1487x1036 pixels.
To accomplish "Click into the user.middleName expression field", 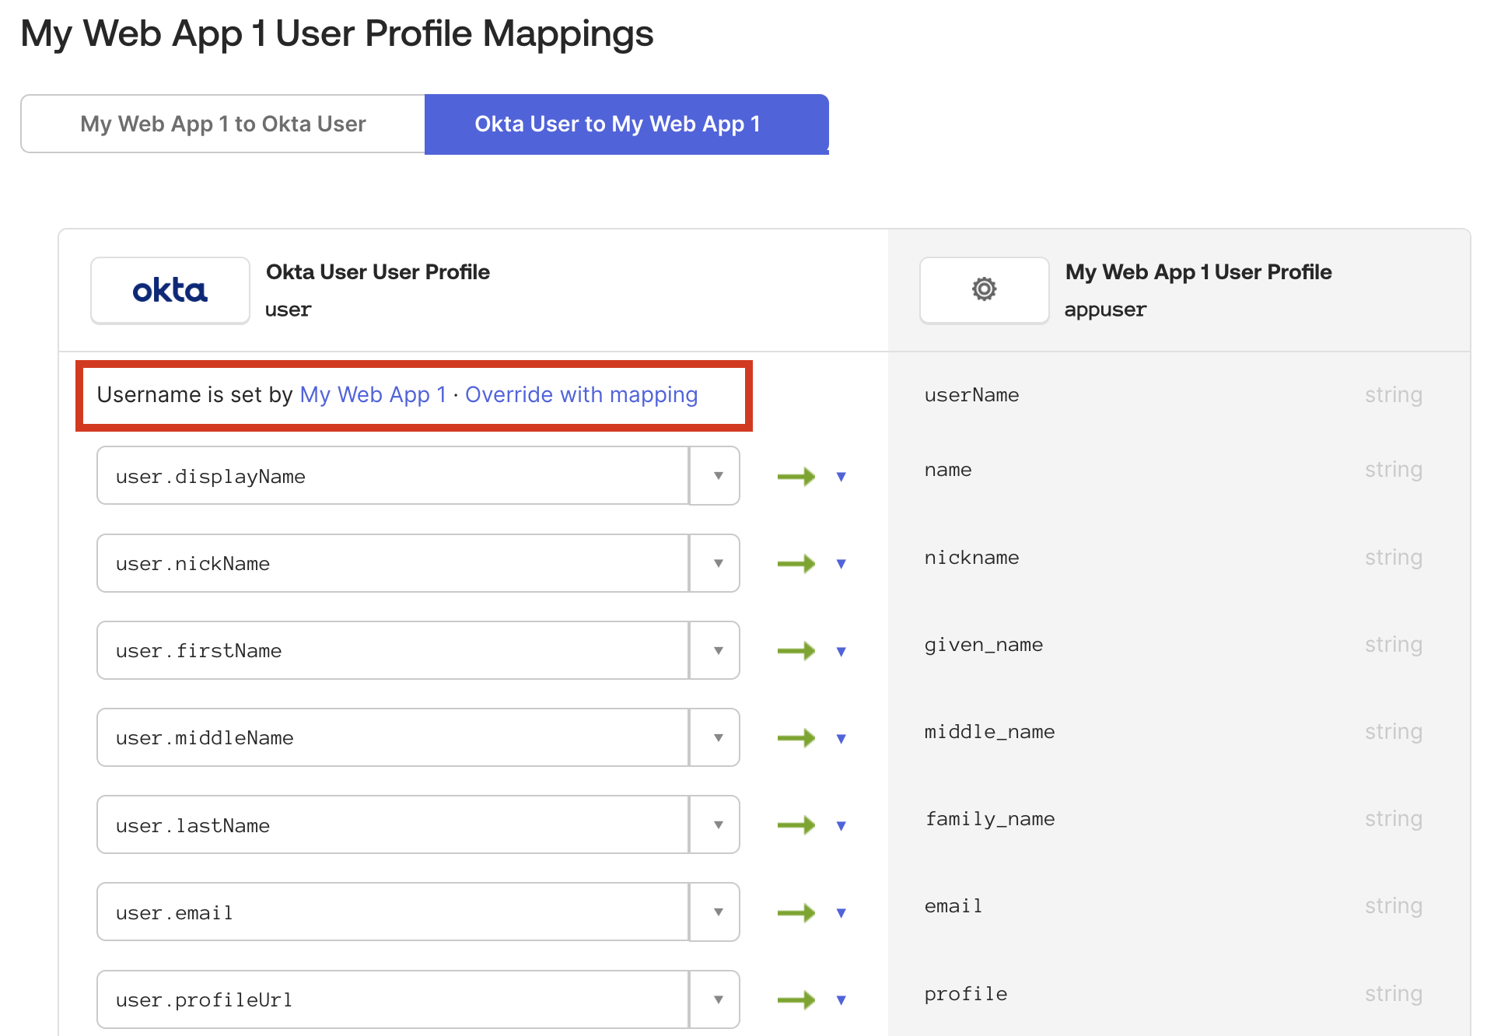I will coord(393,737).
